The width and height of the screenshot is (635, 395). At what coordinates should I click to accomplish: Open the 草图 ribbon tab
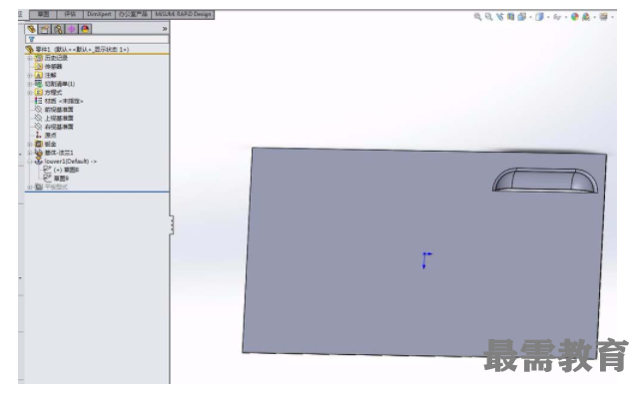pos(43,15)
